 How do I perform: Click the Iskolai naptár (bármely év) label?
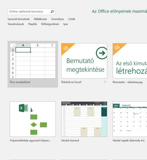click(129, 140)
